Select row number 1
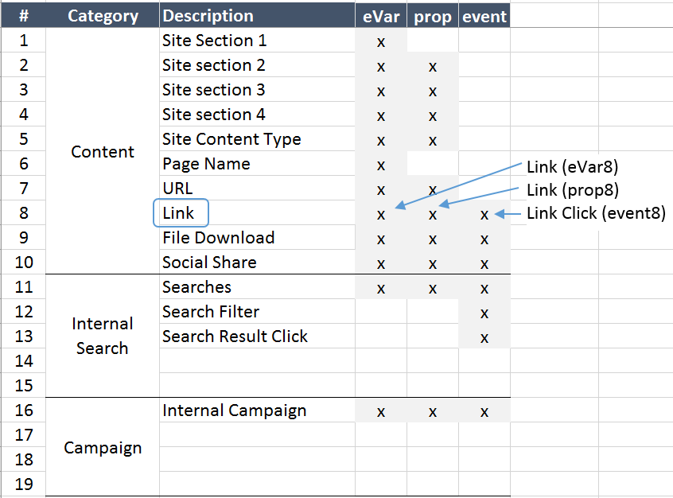 pyautogui.click(x=24, y=41)
